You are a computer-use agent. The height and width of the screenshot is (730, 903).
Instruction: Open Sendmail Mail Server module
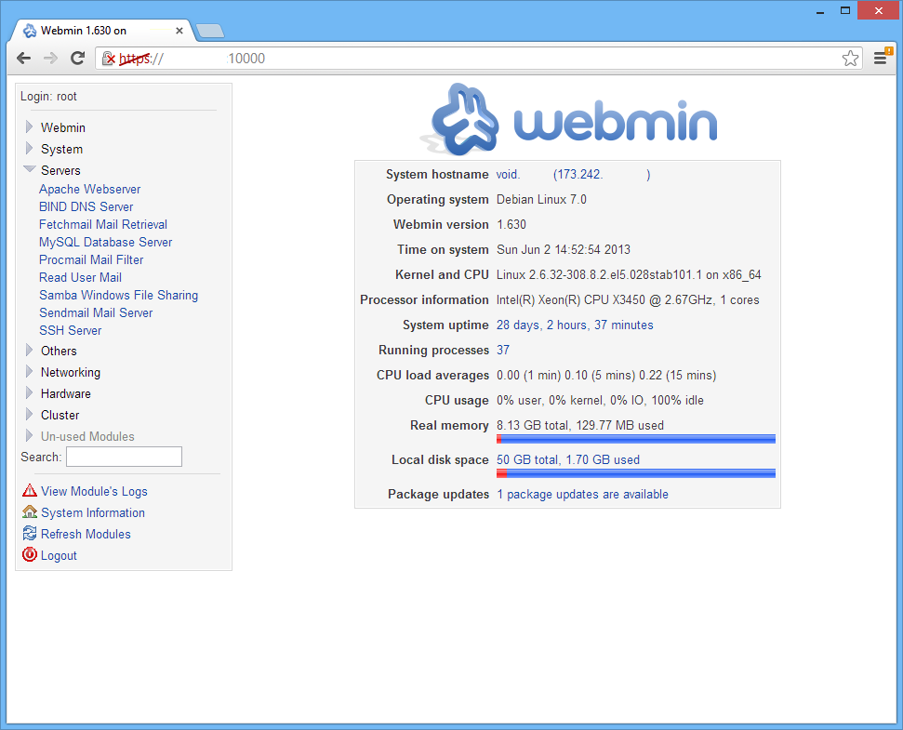96,312
